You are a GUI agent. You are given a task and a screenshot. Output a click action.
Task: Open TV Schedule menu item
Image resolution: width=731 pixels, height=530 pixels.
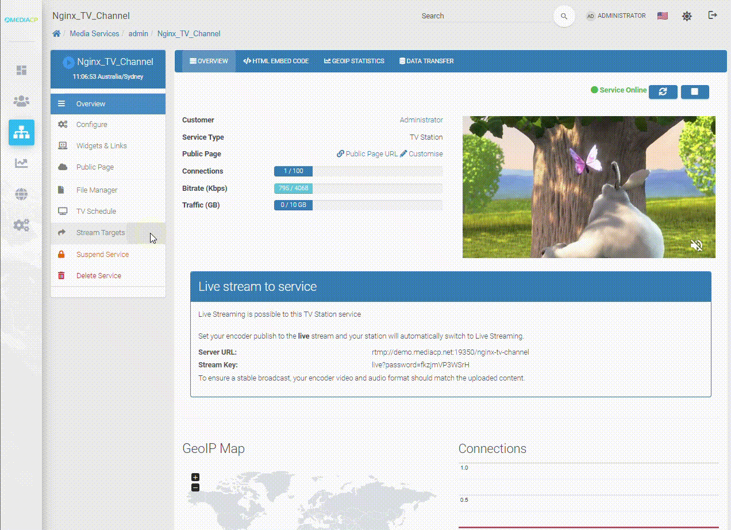(x=108, y=211)
